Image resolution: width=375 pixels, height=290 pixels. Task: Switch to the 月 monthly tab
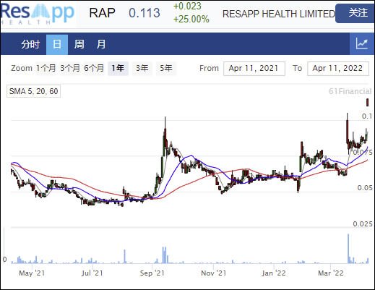[x=101, y=44]
